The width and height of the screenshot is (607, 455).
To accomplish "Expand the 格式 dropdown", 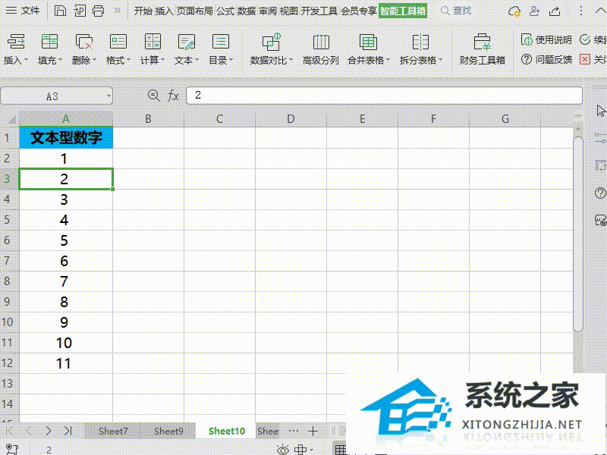I will [x=118, y=49].
